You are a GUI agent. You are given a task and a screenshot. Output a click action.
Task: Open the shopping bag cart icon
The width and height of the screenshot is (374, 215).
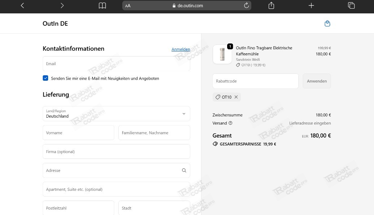[x=327, y=24]
